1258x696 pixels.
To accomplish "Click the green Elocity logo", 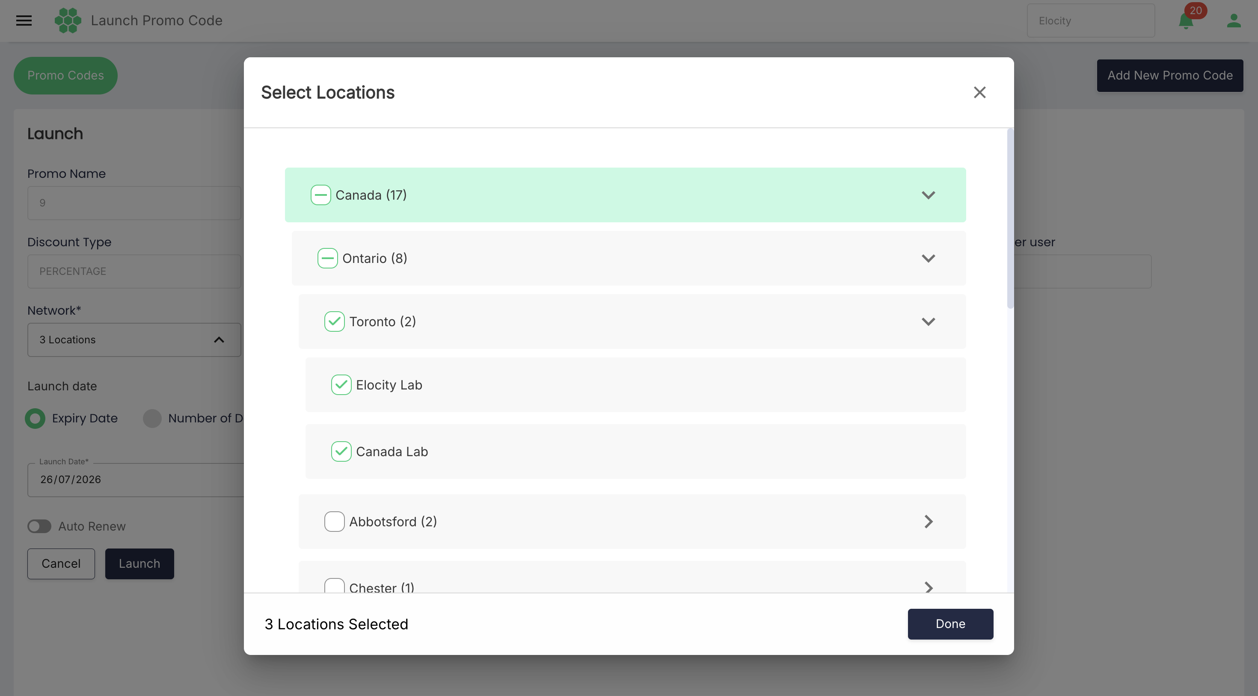I will point(68,21).
